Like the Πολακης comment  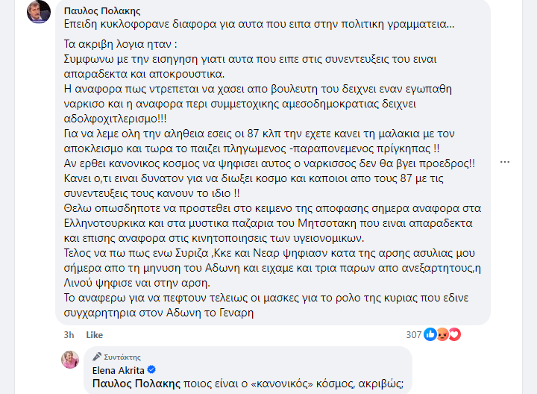[x=94, y=335]
